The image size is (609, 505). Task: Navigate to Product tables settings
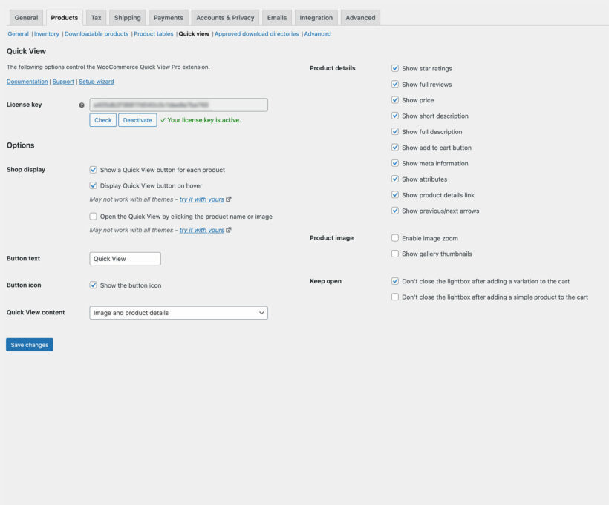pyautogui.click(x=154, y=33)
